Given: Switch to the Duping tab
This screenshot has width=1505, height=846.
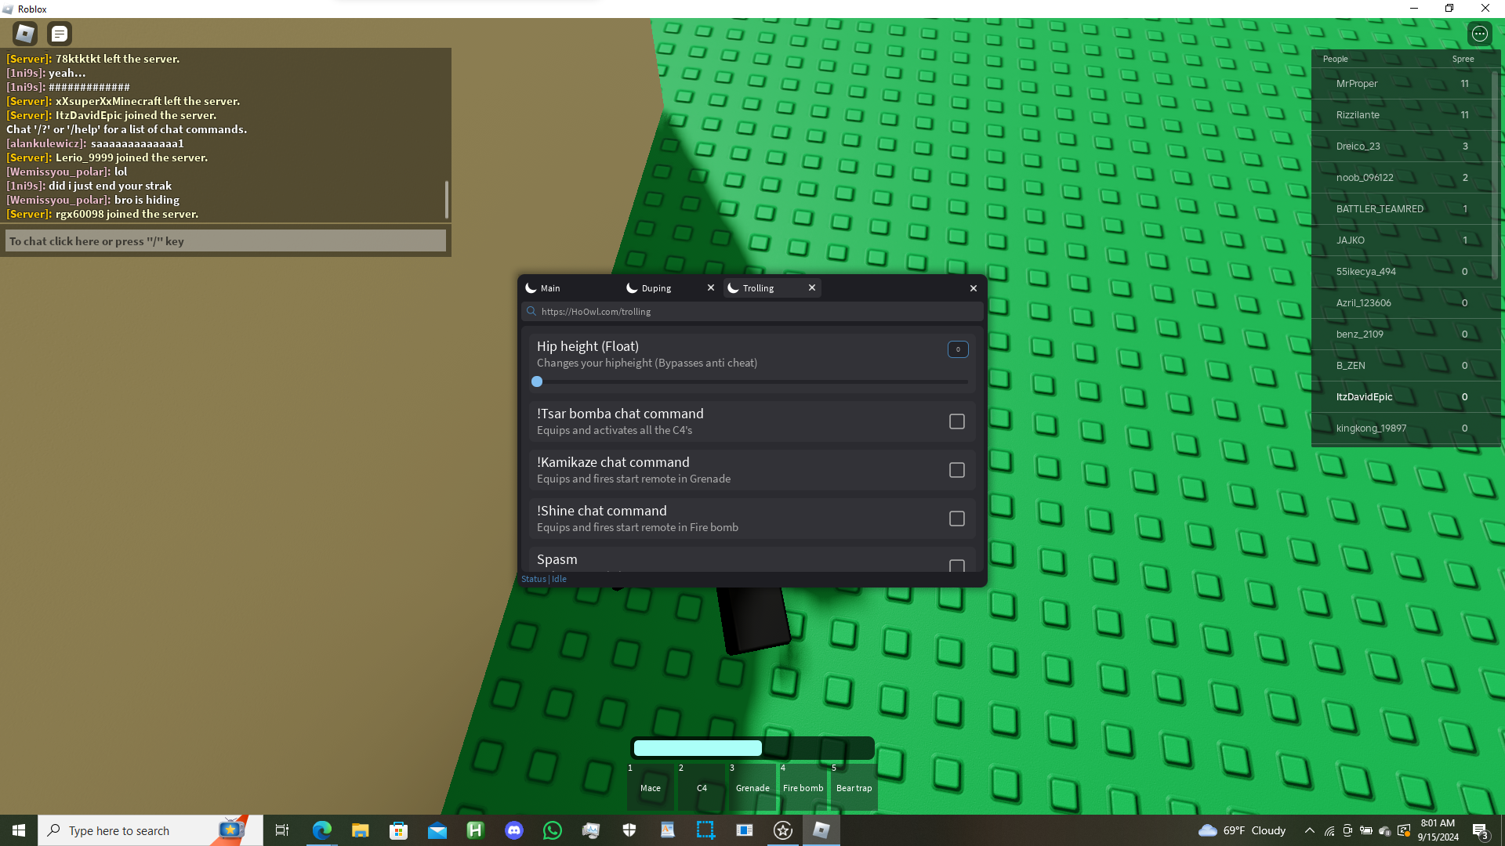Looking at the screenshot, I should [656, 288].
